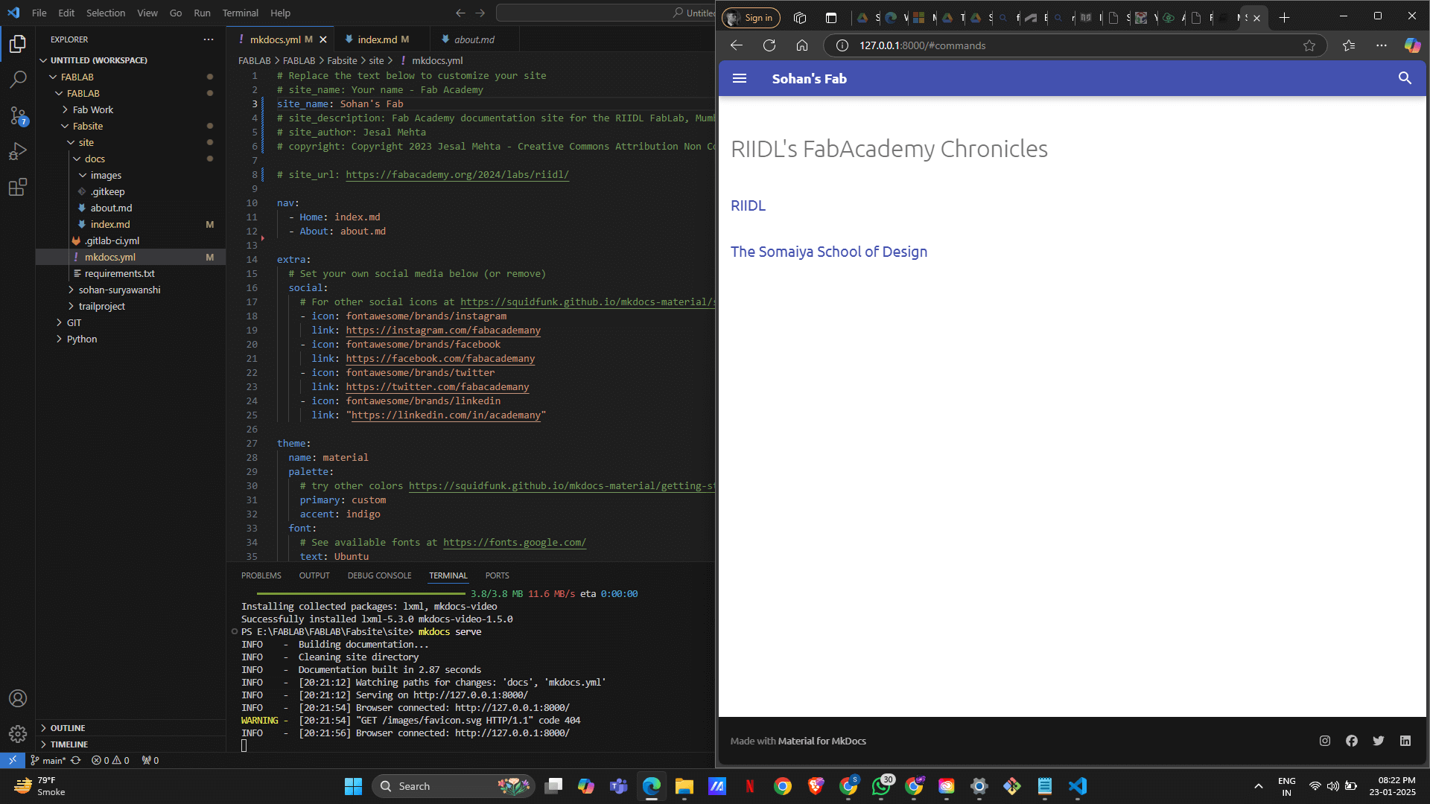The height and width of the screenshot is (804, 1430).
Task: Click the sync changes icon in status bar
Action: click(75, 760)
